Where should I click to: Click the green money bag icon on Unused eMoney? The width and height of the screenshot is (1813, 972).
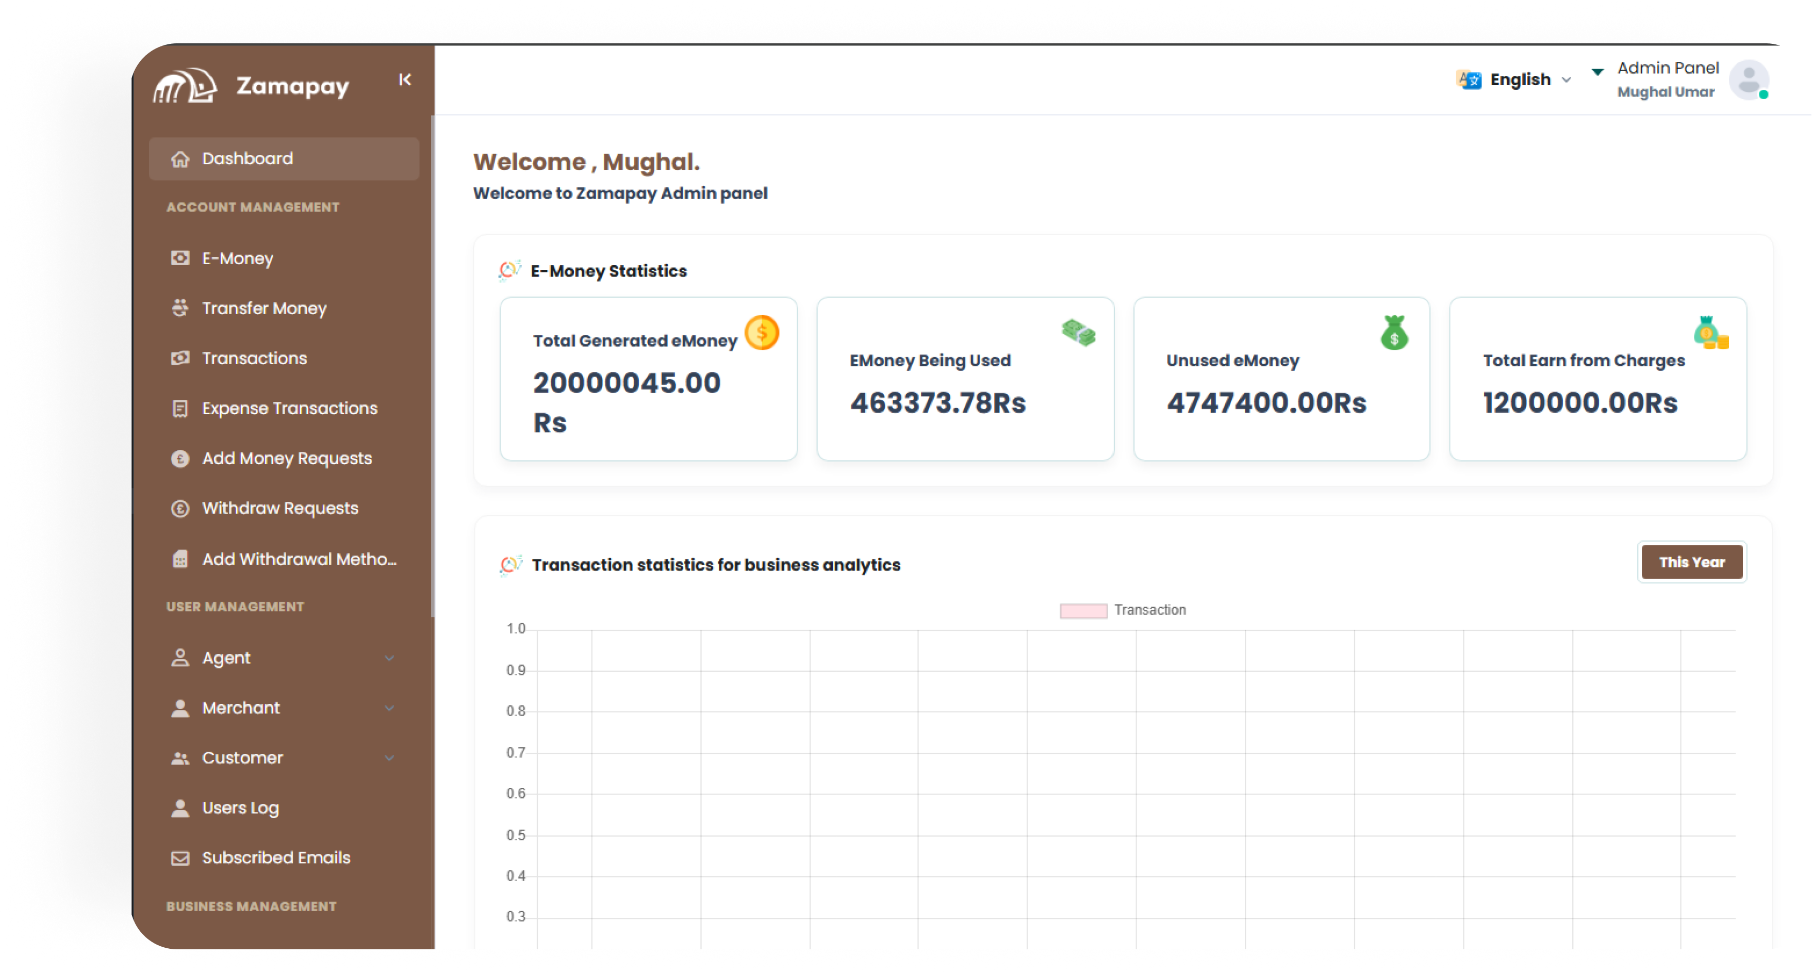1394,333
